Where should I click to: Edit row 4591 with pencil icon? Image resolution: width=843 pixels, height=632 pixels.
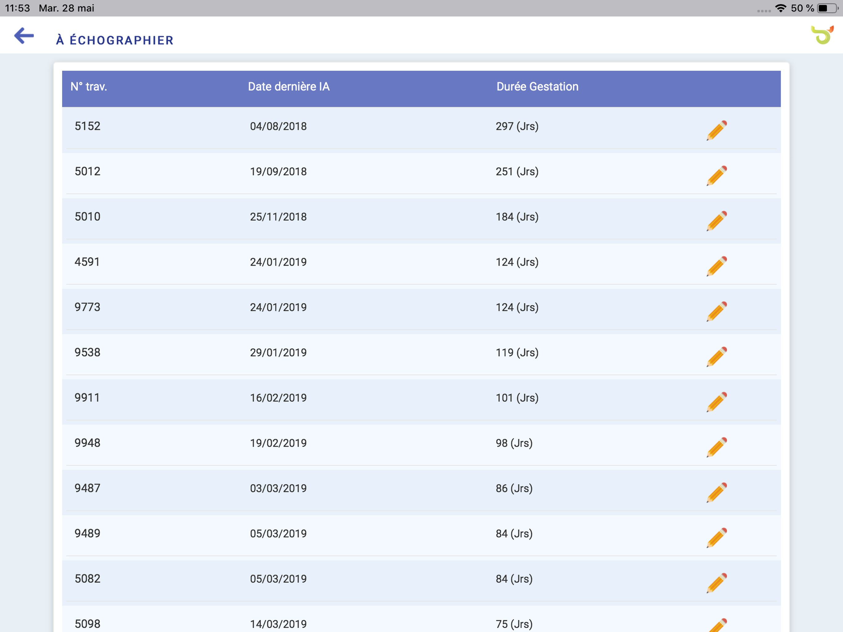716,266
